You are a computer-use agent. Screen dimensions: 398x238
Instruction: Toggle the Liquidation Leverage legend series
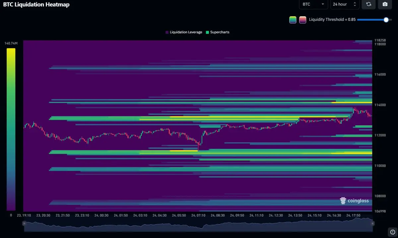pyautogui.click(x=184, y=32)
